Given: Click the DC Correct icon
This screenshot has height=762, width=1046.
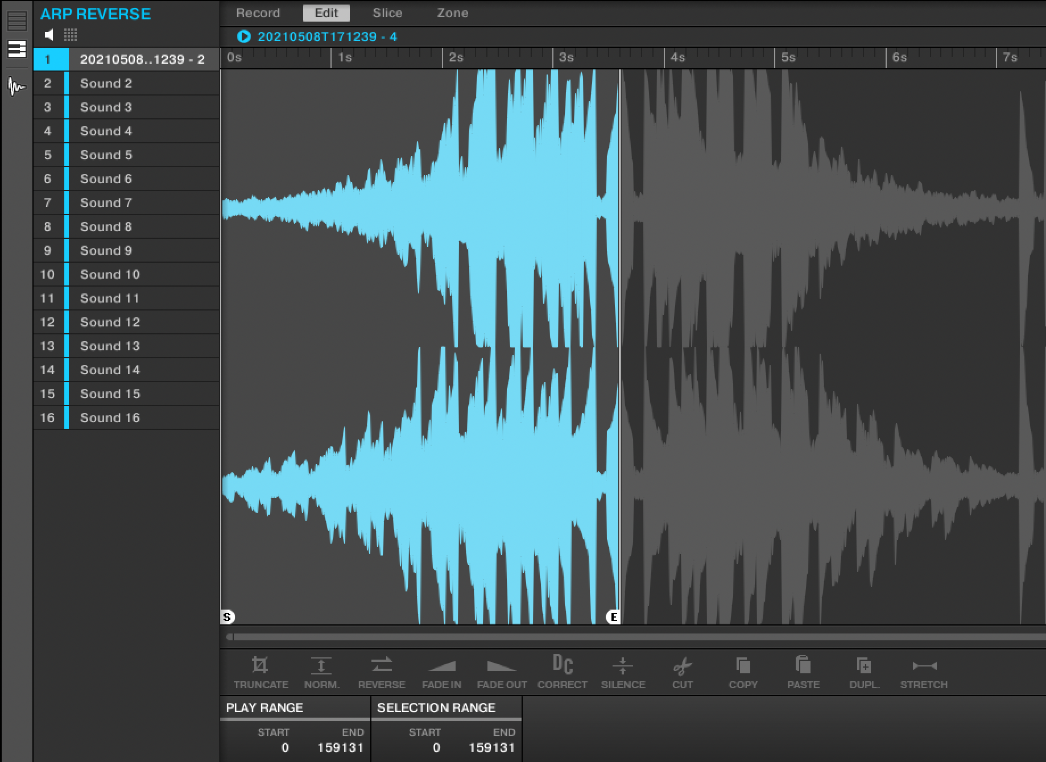Looking at the screenshot, I should tap(563, 664).
